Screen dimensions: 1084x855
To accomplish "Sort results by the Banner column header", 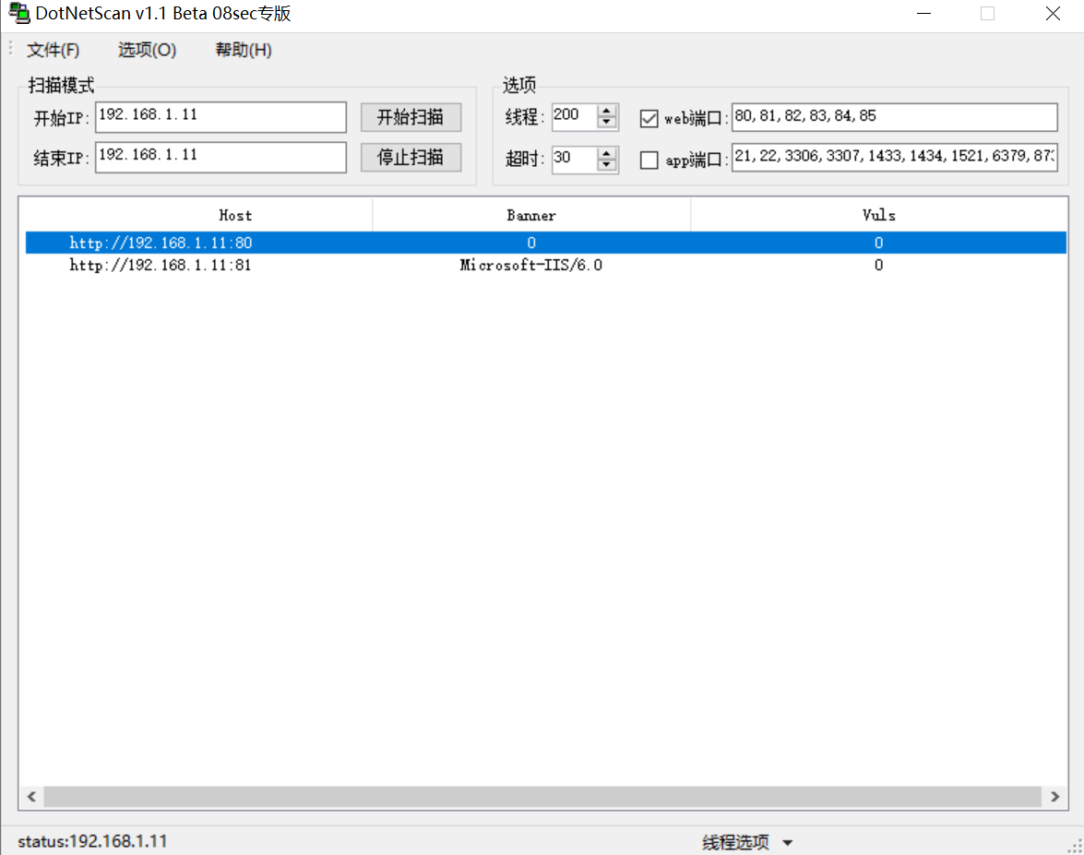I will click(x=531, y=216).
